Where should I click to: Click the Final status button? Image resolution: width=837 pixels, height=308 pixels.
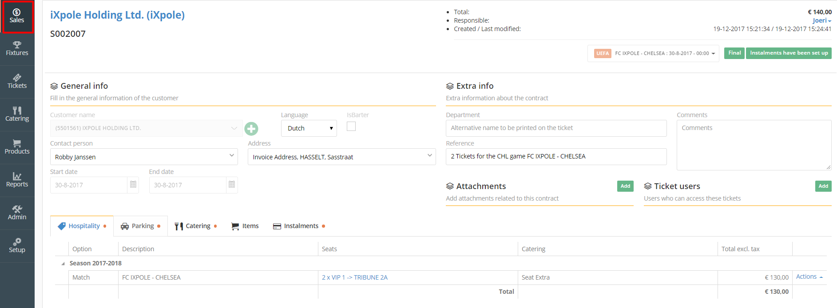pyautogui.click(x=734, y=53)
